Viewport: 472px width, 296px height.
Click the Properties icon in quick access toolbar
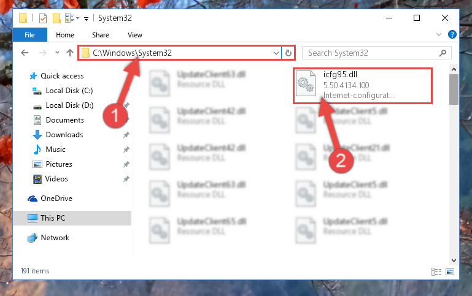coord(43,18)
